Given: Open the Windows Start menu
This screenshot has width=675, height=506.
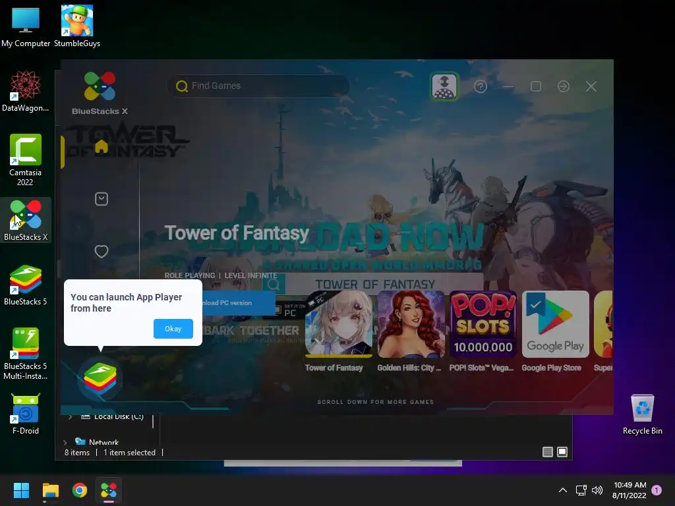Looking at the screenshot, I should point(21,490).
